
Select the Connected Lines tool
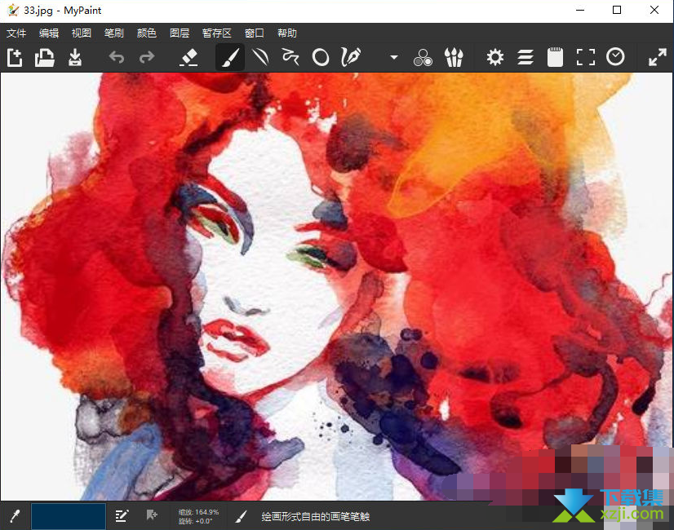click(x=290, y=57)
